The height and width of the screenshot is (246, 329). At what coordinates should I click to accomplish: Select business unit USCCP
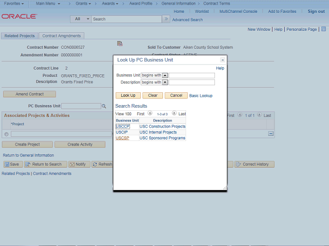click(x=123, y=127)
